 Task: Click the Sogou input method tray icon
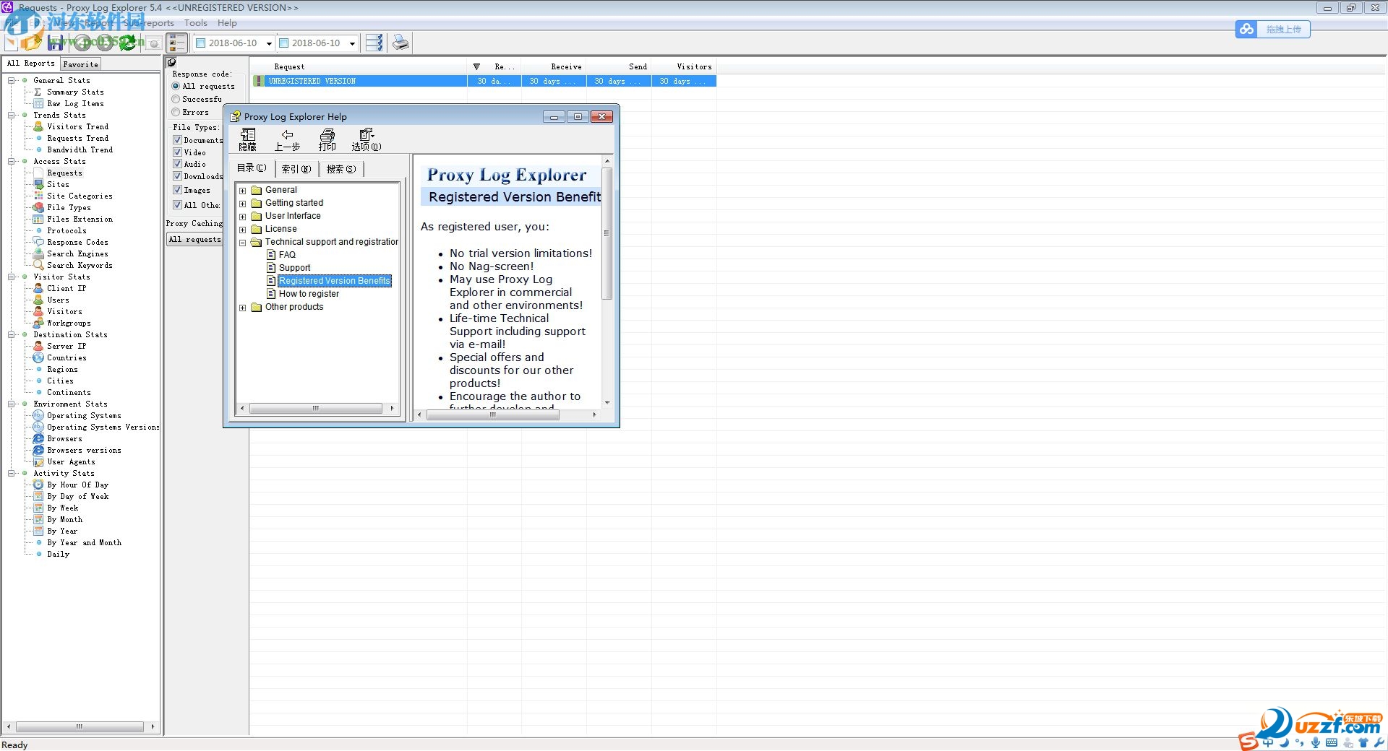tap(1248, 741)
